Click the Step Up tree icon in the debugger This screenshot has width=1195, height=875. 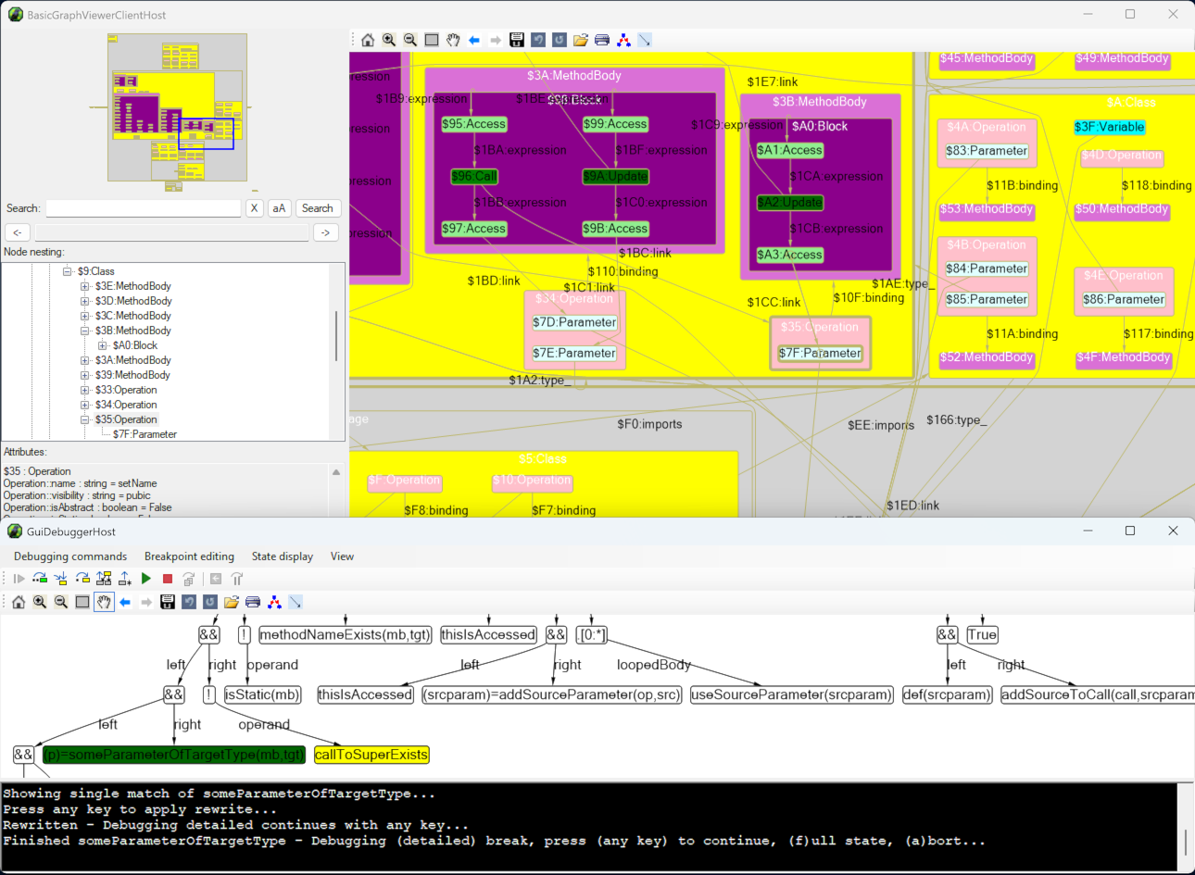(104, 579)
